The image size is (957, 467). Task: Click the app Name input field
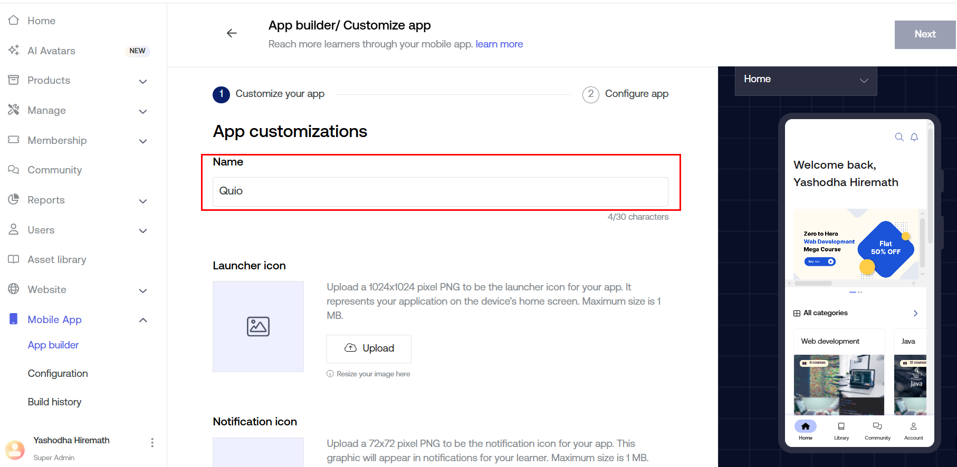[440, 191]
